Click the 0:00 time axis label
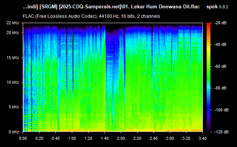The width and height of the screenshot is (237, 147). [23, 138]
